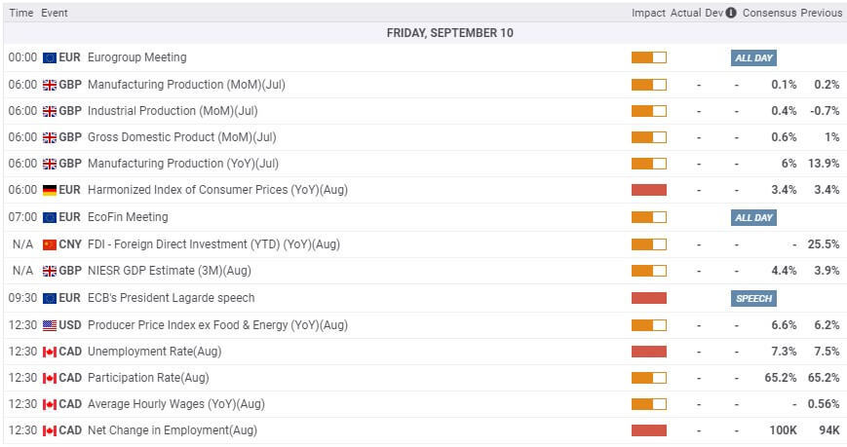Click the EU flag beside Eurogroup Meeting

[x=50, y=57]
